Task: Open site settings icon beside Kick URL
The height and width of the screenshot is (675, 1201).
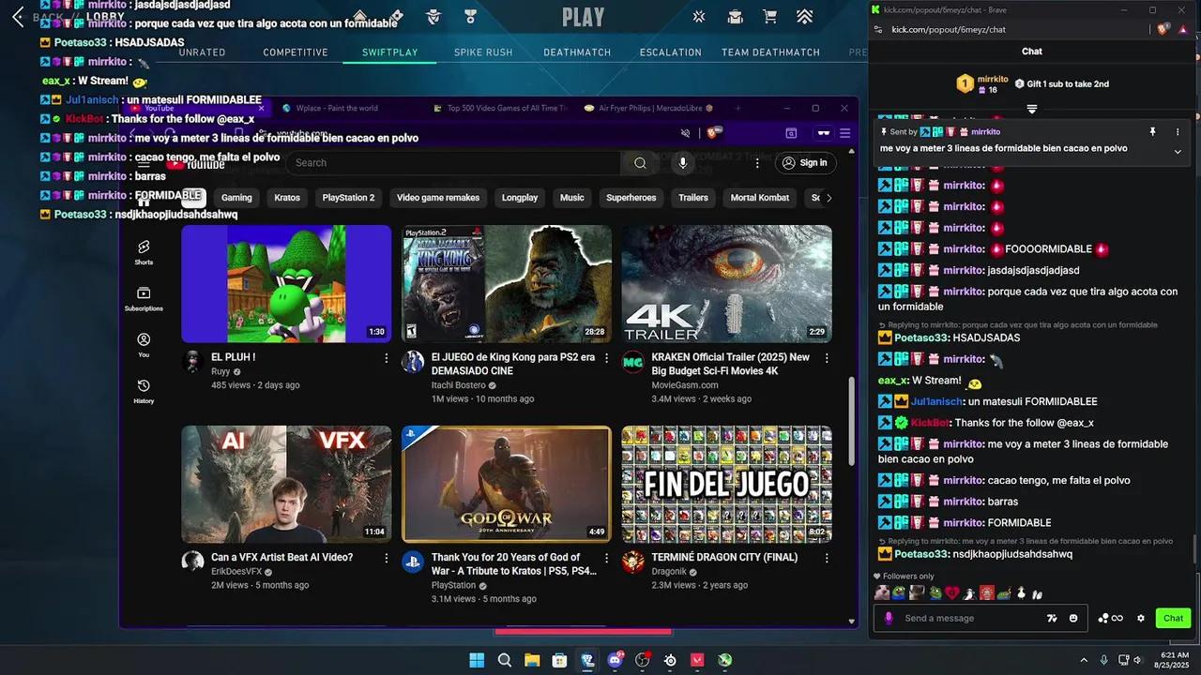Action: pos(877,30)
